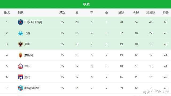Screen dimensions: 171x96
Task: Click the Lille club crest icon
Action: tap(21, 66)
